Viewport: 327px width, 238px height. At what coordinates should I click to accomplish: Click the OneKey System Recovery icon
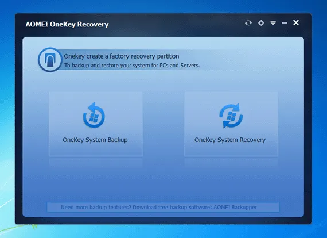(x=231, y=116)
